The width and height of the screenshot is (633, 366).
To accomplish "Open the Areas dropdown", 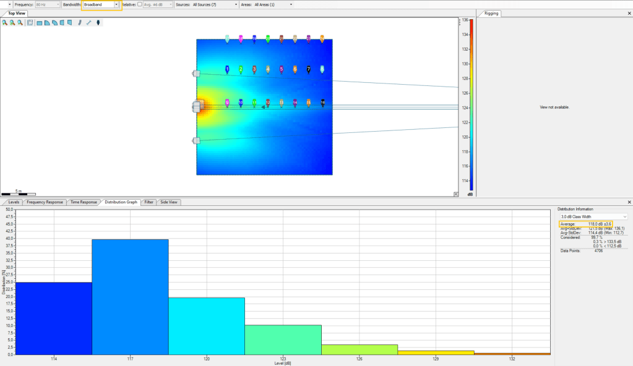I will click(x=291, y=4).
